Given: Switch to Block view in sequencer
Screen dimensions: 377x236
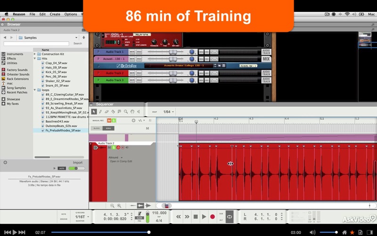Looking at the screenshot, I should point(97,128).
